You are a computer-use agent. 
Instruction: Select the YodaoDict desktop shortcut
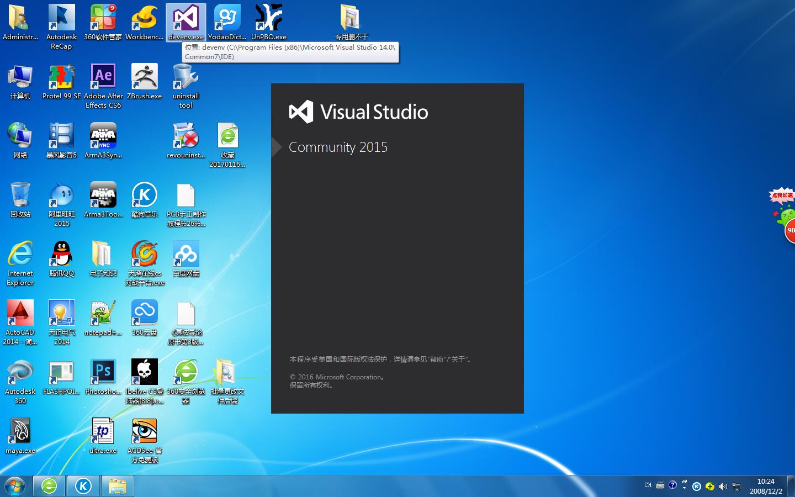pyautogui.click(x=227, y=23)
